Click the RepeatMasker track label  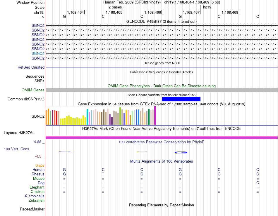pos(32,209)
